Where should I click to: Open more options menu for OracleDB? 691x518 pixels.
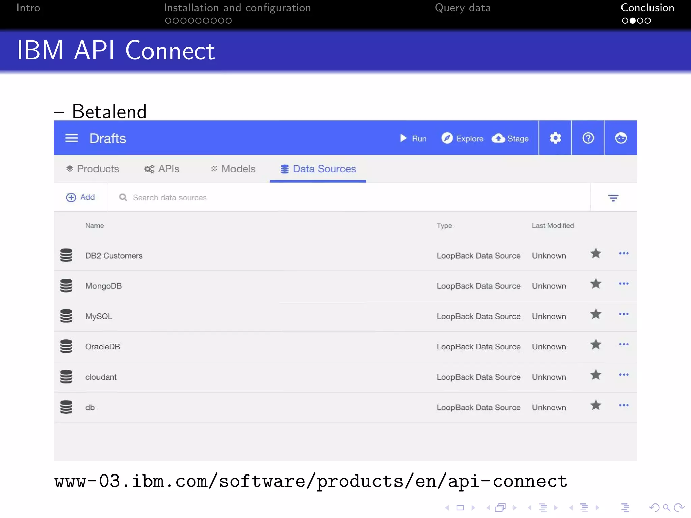coord(624,344)
